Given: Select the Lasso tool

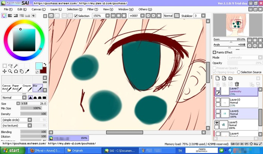Looking at the screenshot, I should tap(10, 66).
